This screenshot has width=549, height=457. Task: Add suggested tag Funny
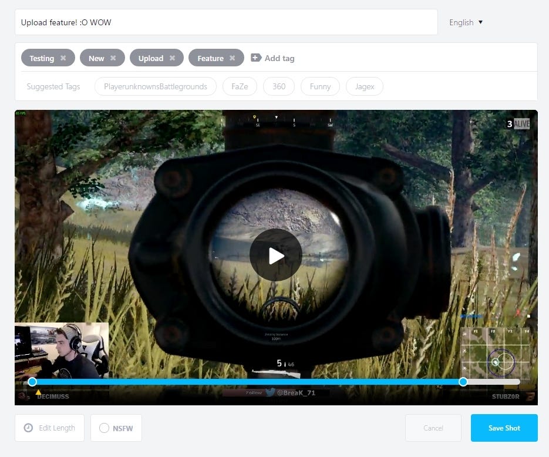tap(320, 86)
